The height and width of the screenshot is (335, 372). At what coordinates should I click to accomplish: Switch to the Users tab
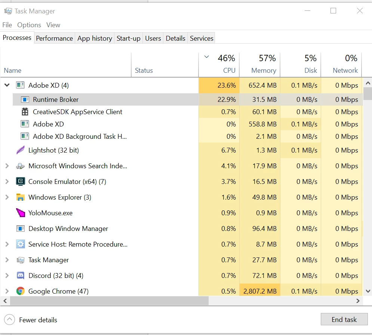point(153,38)
